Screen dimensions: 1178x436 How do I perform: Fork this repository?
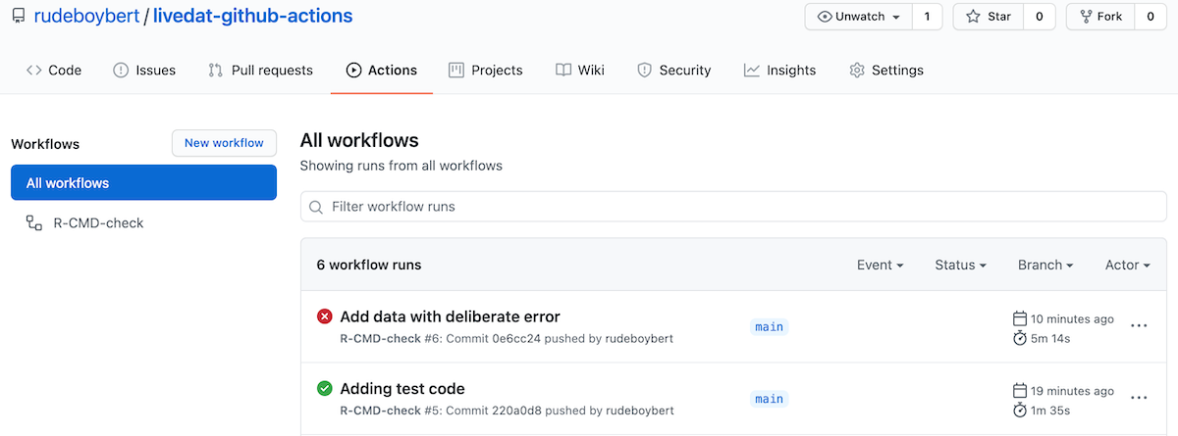[1100, 17]
